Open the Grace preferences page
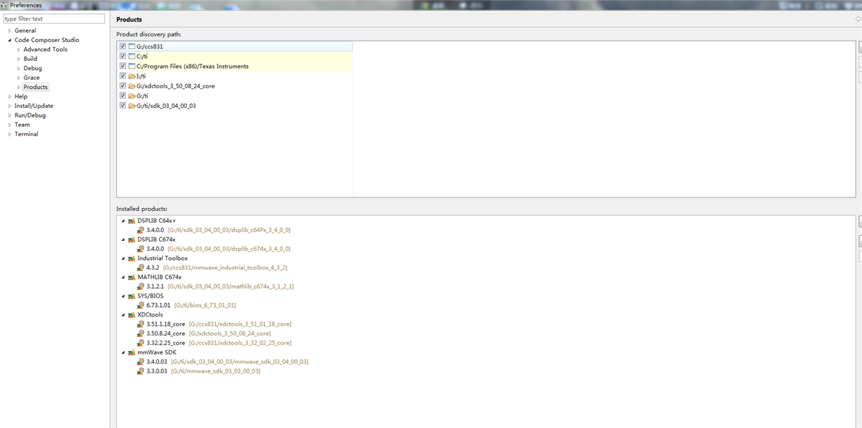 32,78
